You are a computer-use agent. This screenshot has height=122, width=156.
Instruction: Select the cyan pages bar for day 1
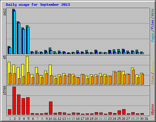point(10,51)
